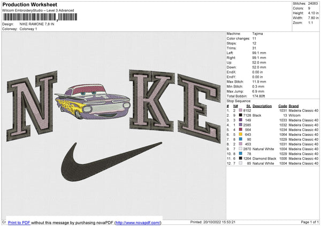Click the N# column header

pyautogui.click(x=235, y=106)
